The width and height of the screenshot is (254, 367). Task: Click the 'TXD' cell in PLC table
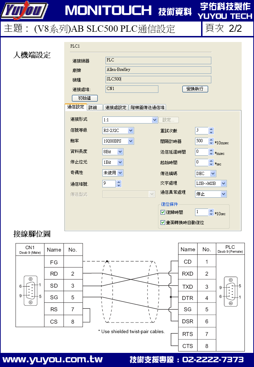click(x=188, y=287)
